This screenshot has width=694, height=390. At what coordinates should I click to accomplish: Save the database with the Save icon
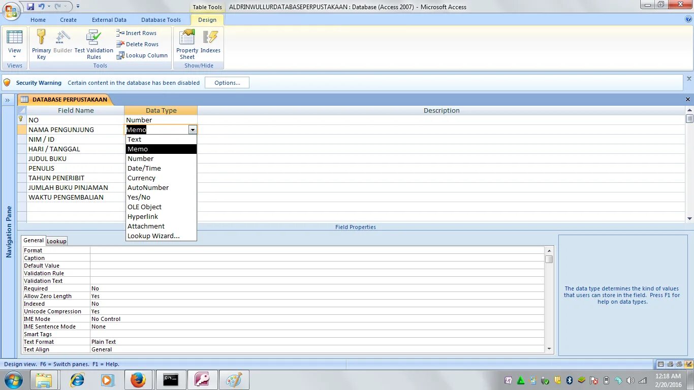[x=30, y=7]
